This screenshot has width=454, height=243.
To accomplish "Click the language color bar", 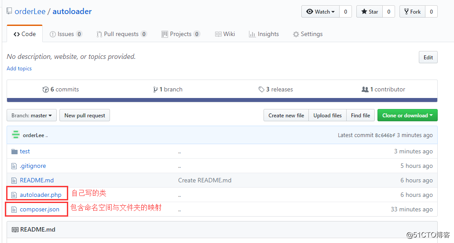I will pyautogui.click(x=222, y=100).
